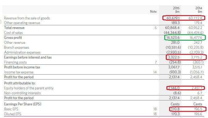
Task: Click the Basic EPS 2015 value 170.8
Action: [x=175, y=109]
